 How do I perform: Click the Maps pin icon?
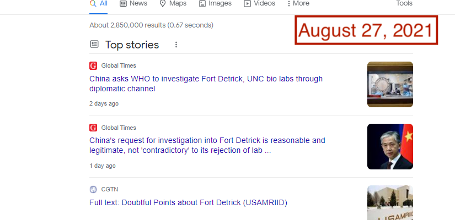coord(163,3)
